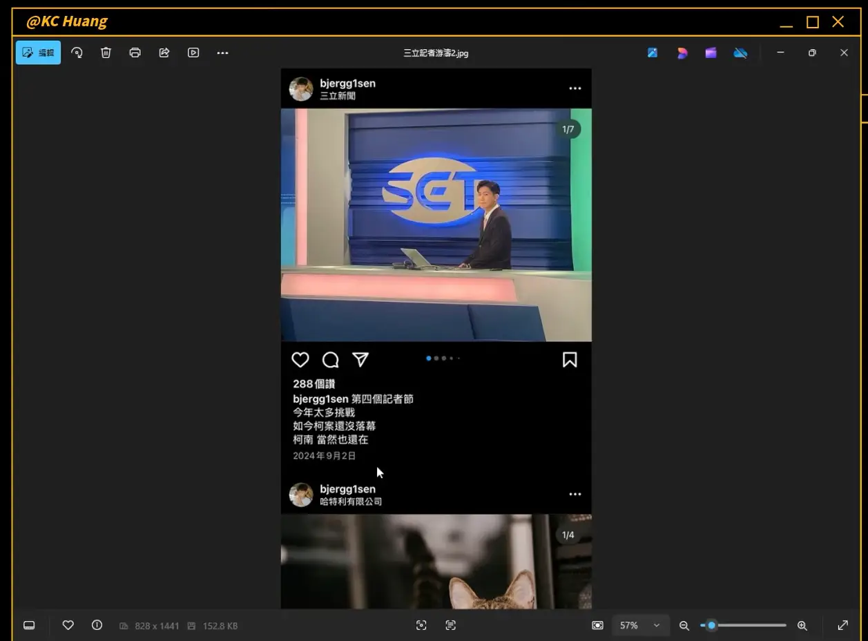Click the 288個讚 likes count
Image resolution: width=868 pixels, height=641 pixels.
pos(314,384)
